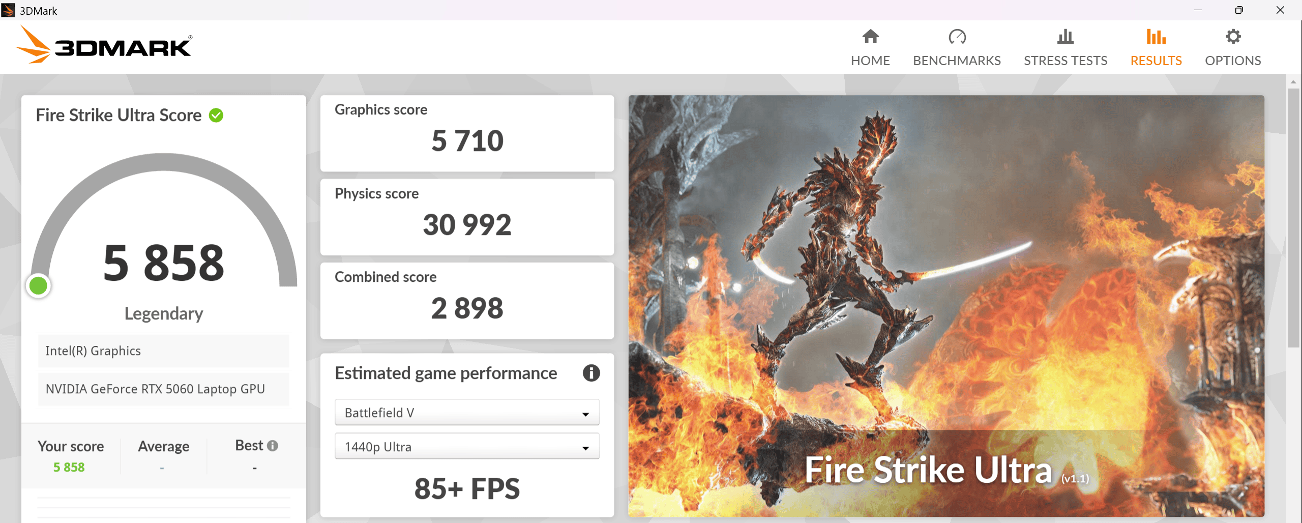Click the 3DMark logo in header
This screenshot has width=1302, height=523.
pos(104,46)
